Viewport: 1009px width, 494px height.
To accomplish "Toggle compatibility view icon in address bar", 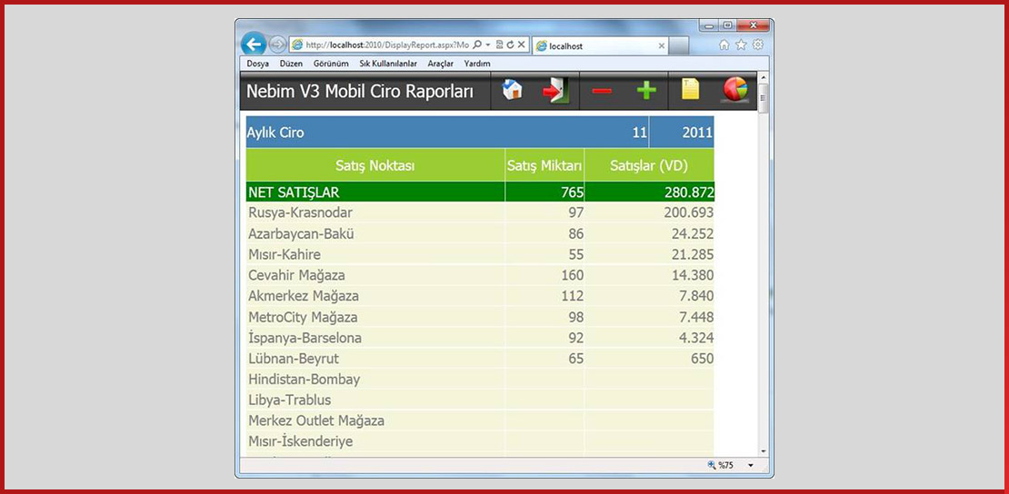I will coord(499,44).
